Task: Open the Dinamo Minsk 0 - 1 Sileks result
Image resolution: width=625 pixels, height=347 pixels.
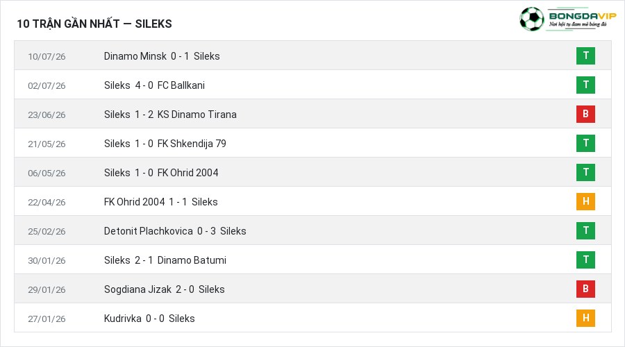Action: point(162,56)
